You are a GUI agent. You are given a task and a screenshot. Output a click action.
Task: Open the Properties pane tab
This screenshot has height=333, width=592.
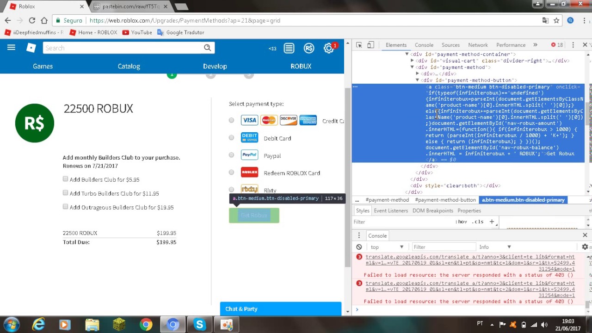click(x=469, y=210)
